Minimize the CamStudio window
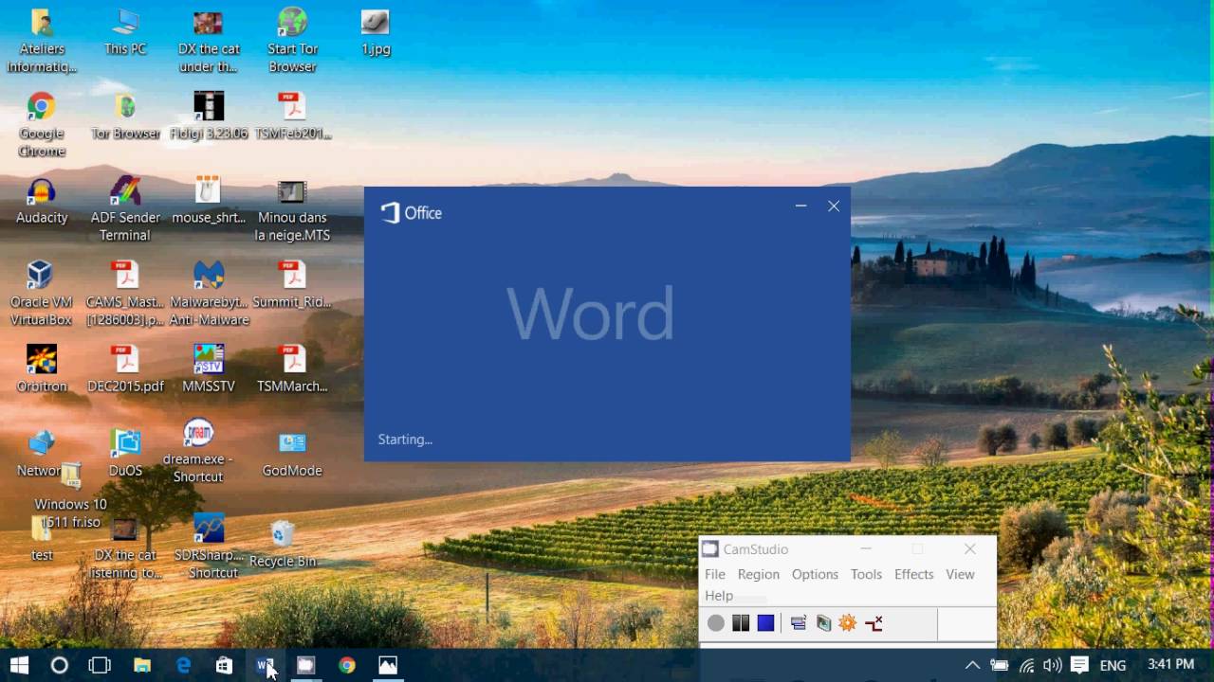 click(x=865, y=549)
